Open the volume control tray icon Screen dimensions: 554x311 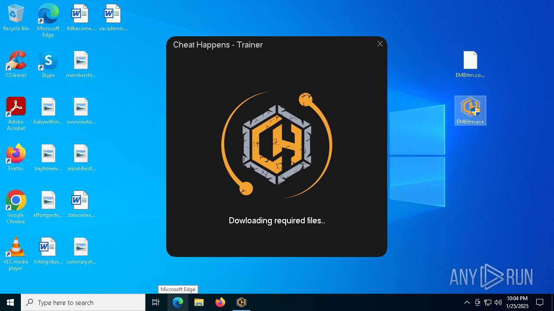498,302
